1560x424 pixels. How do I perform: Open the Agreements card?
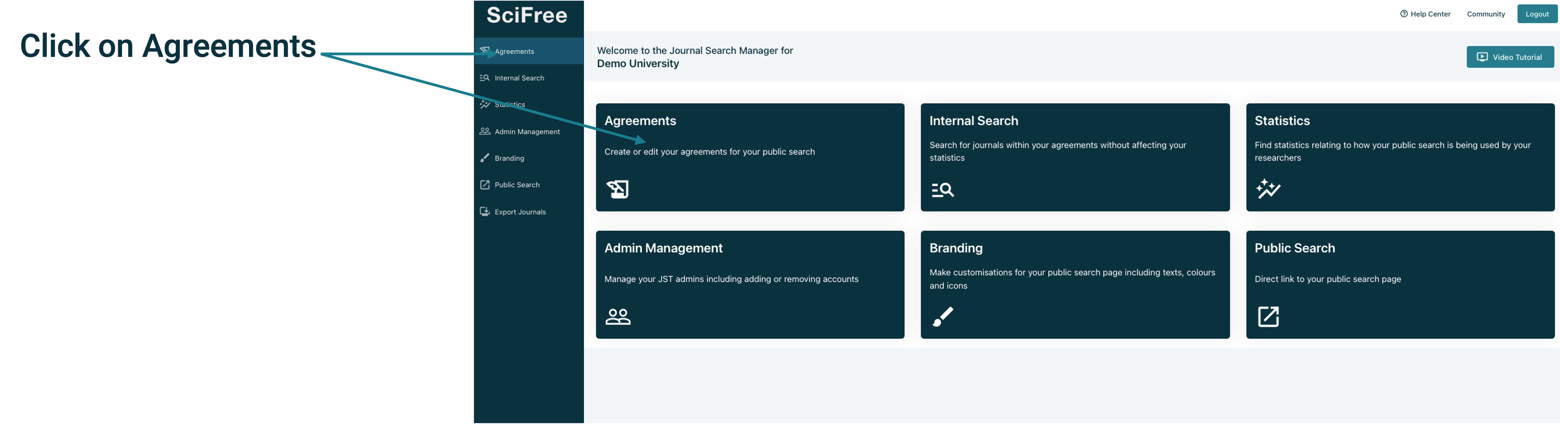(x=750, y=157)
